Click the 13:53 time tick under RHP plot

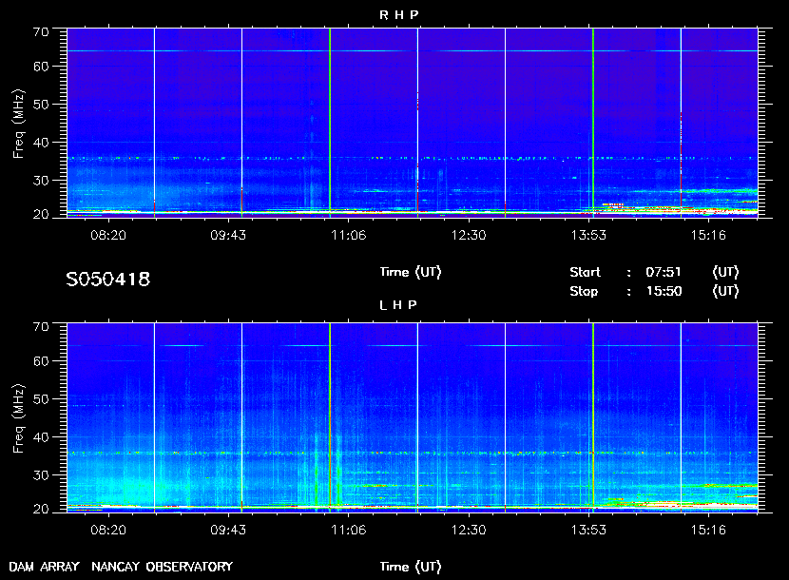point(588,235)
